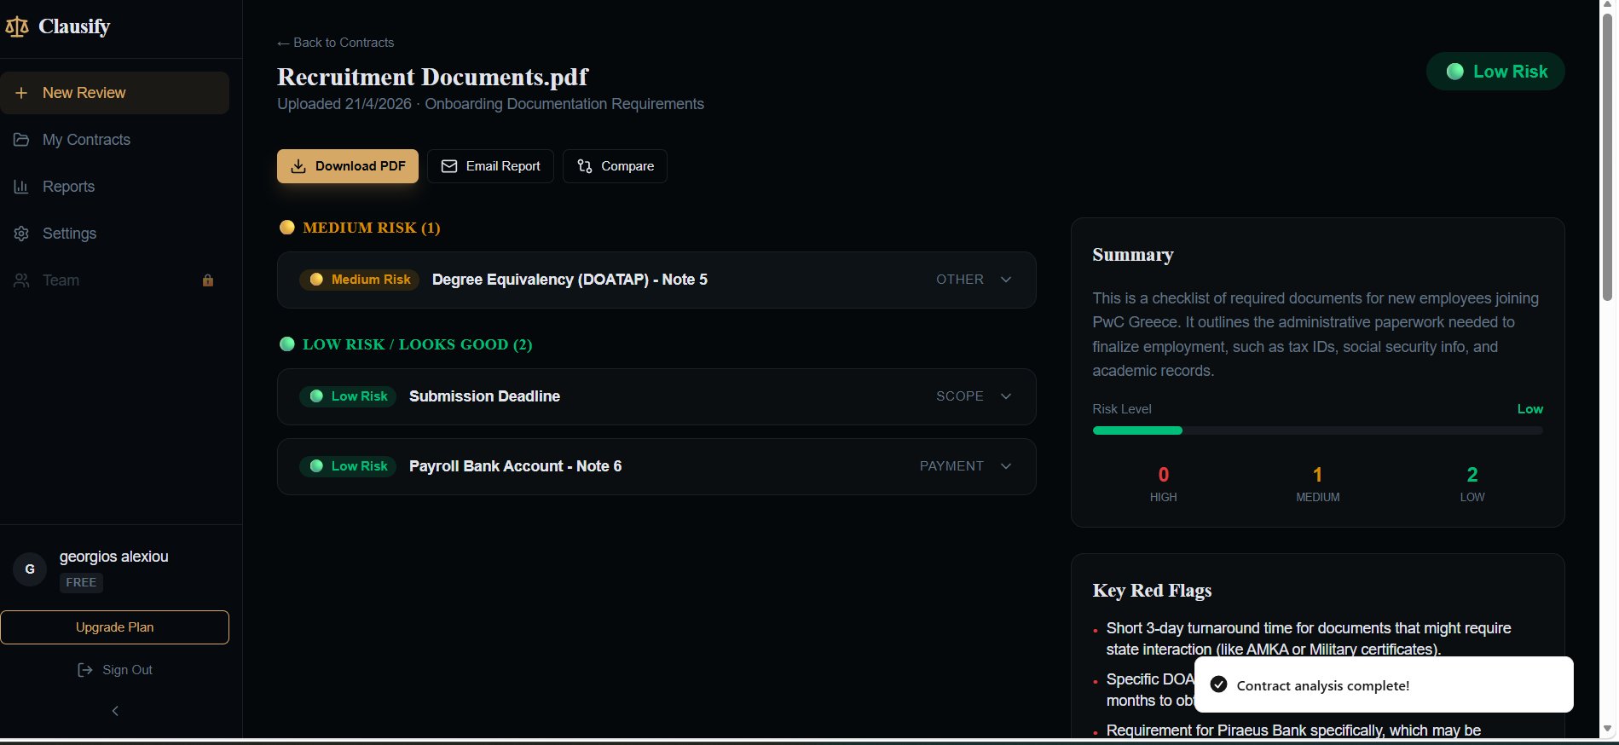
Task: Expand the Submission Deadline clause chevron
Action: 1006,396
